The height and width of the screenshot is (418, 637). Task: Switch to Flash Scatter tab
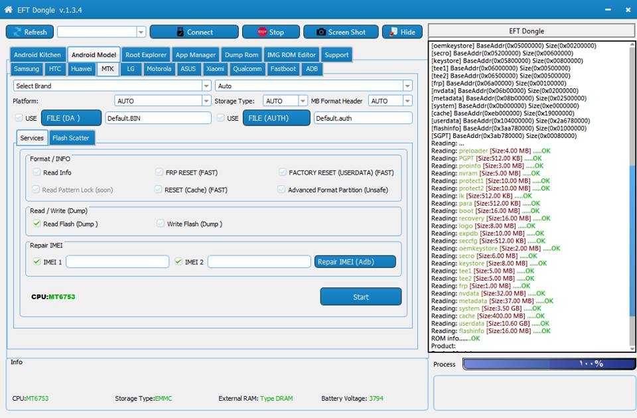tap(71, 138)
